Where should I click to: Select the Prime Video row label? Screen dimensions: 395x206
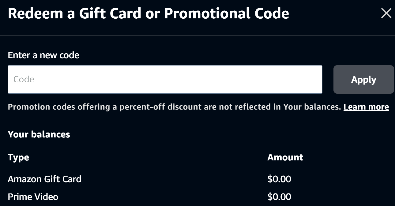[x=33, y=197]
